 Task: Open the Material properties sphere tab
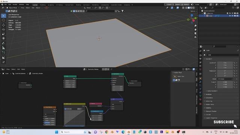pos(200,99)
